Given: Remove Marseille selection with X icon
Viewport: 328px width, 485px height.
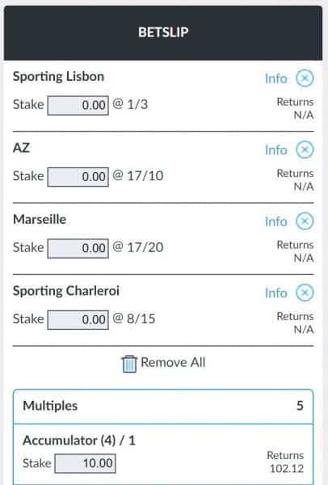Looking at the screenshot, I should [x=305, y=221].
